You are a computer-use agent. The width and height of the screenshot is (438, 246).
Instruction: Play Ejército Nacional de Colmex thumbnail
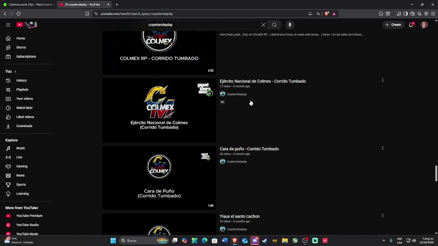click(159, 110)
